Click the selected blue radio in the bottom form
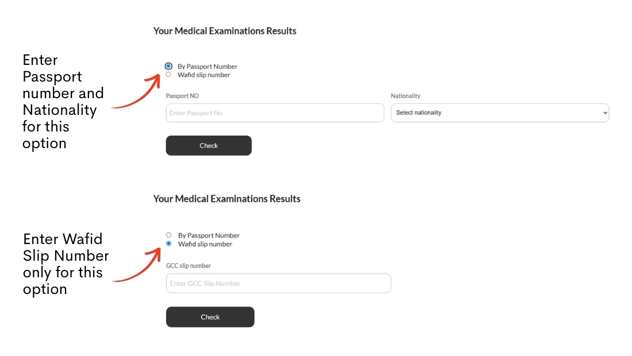Viewport: 632px width, 356px height. point(168,243)
